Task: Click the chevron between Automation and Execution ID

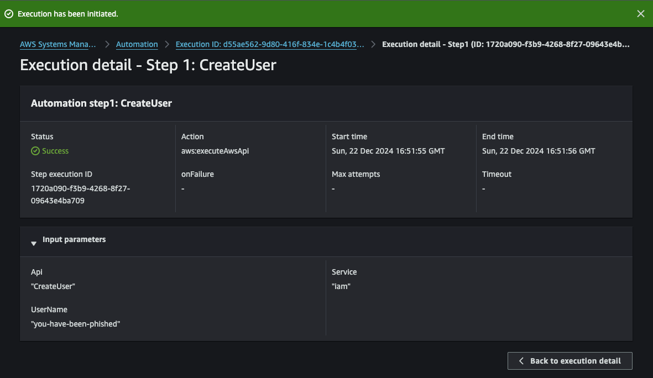Action: click(167, 44)
